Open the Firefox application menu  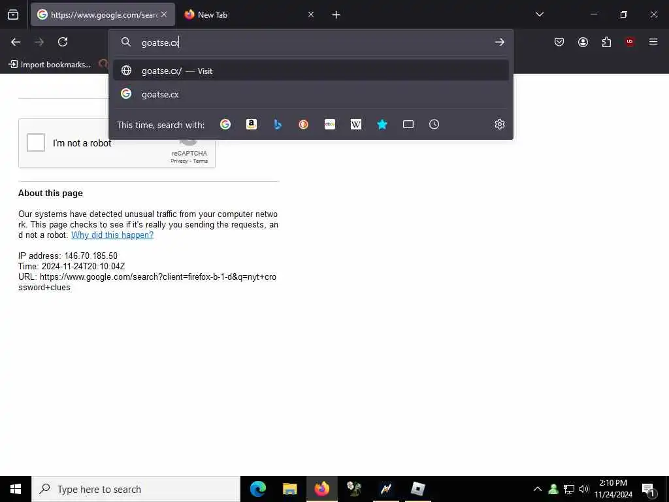click(653, 42)
